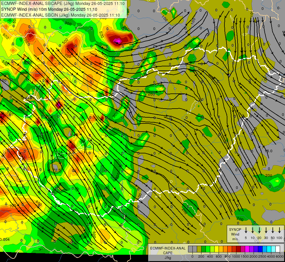Click the '4000' tick label on CAPE scale
Viewport: 285px width, 262px height.
pos(271,256)
